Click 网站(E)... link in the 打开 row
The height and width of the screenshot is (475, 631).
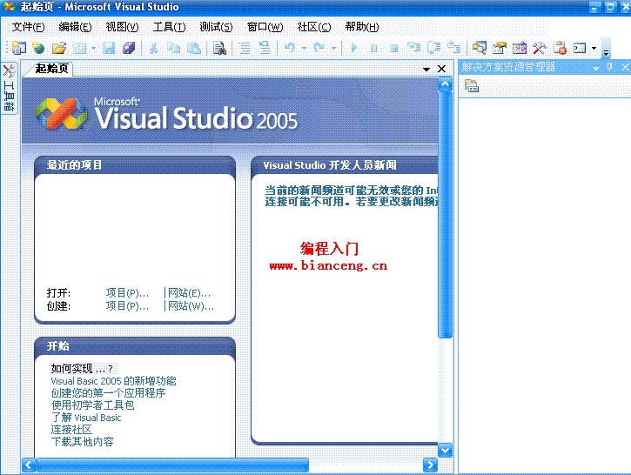(189, 293)
